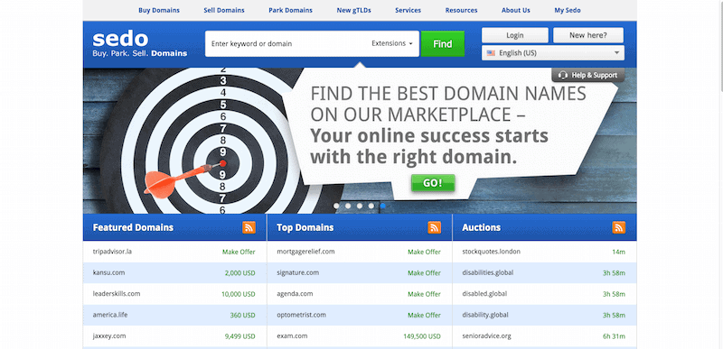Screen dimensions: 723x349
Task: Open the disabled.global auction
Action: (x=484, y=293)
